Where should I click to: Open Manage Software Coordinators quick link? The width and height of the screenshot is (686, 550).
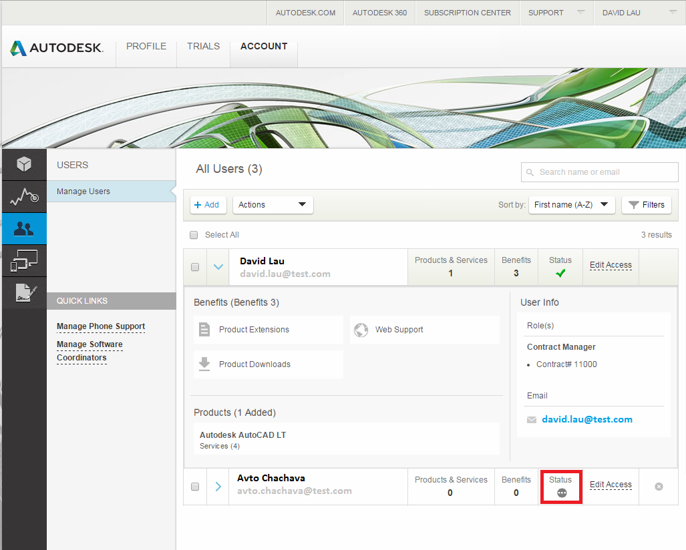tap(90, 351)
